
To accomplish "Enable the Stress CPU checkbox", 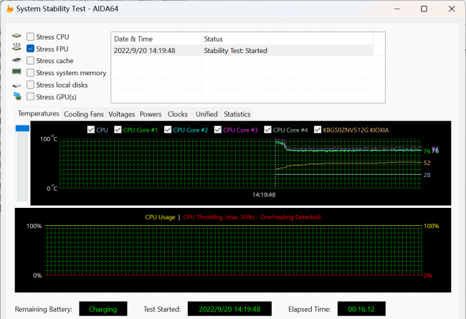I will click(30, 37).
